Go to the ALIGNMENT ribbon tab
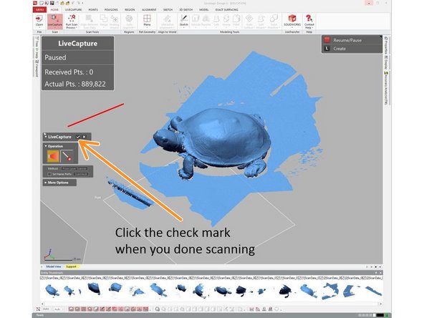The height and width of the screenshot is (318, 424). (149, 10)
